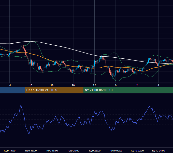
Task: Click the 14 hour axis label
Action: click(9, 85)
